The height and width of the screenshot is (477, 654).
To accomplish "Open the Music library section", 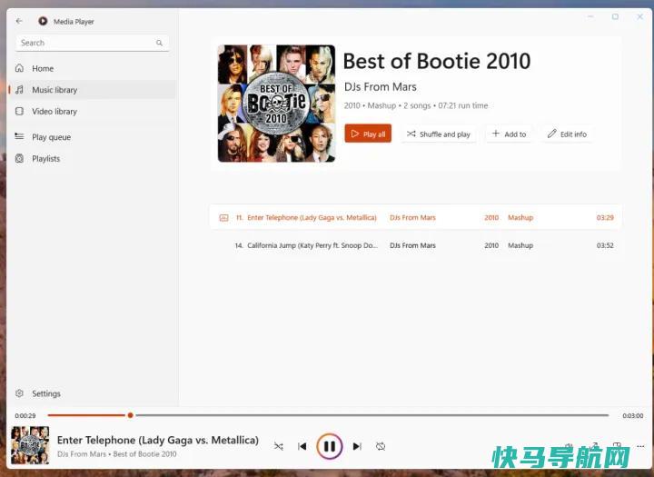I will (x=93, y=90).
